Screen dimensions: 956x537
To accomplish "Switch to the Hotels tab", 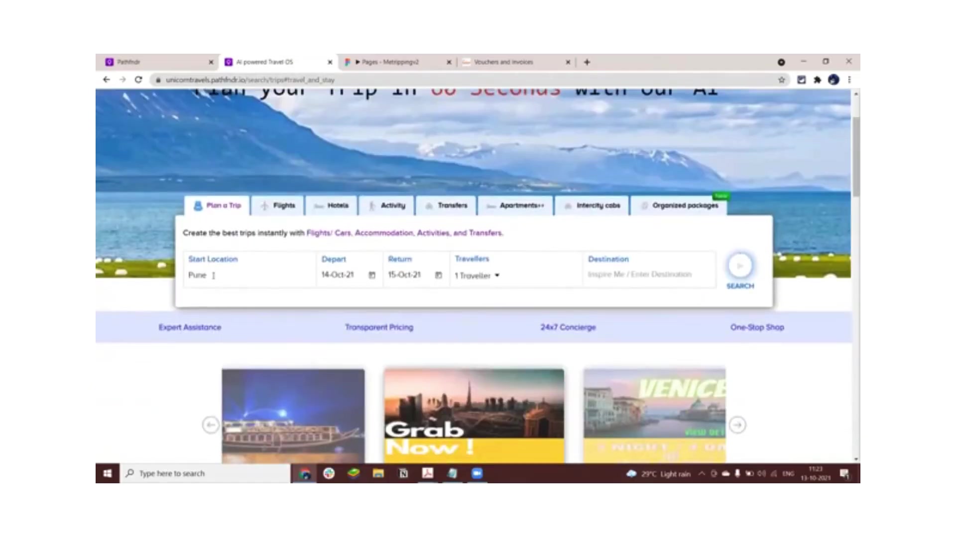I will coord(331,205).
